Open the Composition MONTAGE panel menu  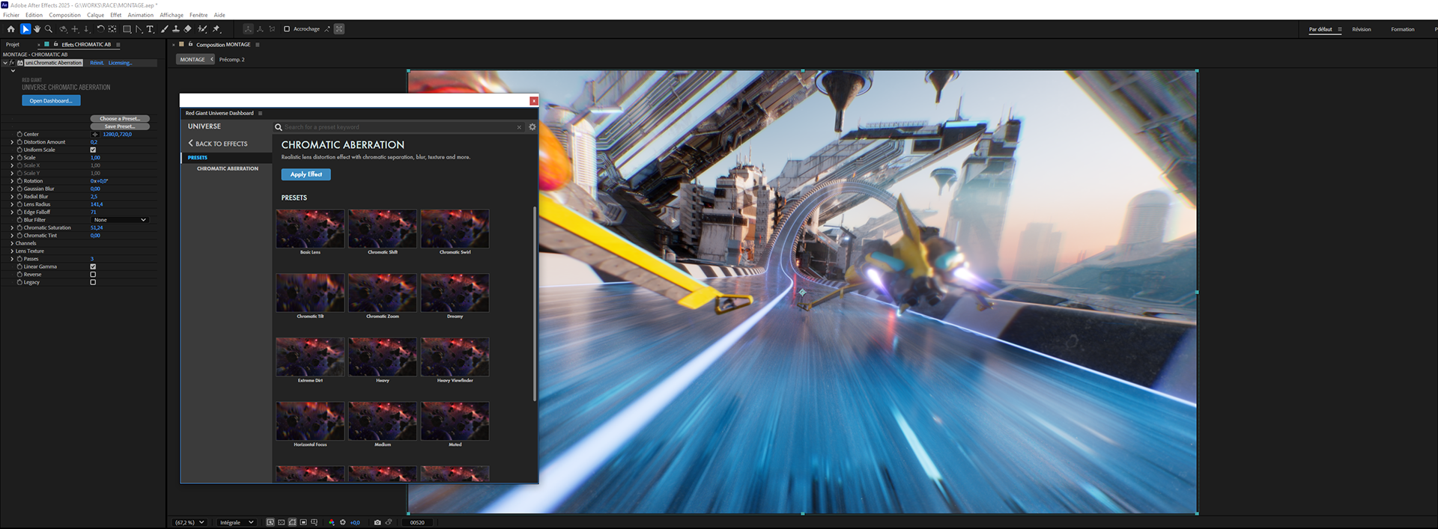point(258,45)
